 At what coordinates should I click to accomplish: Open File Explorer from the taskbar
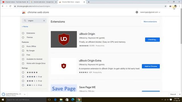coord(61,99)
